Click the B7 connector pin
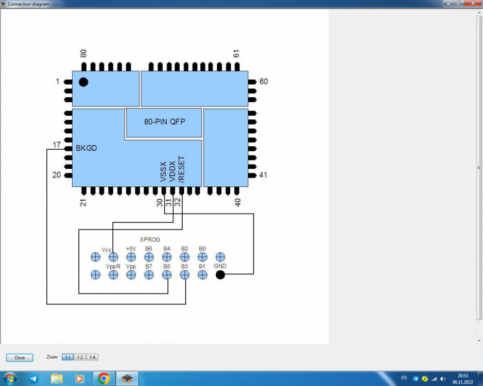Screen dimensions: 483x386 pyautogui.click(x=149, y=274)
